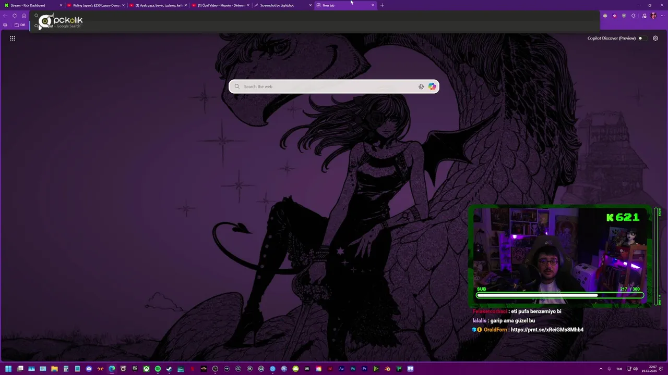
Task: Close the Stream - Kick Dashboard tab
Action: point(61,5)
